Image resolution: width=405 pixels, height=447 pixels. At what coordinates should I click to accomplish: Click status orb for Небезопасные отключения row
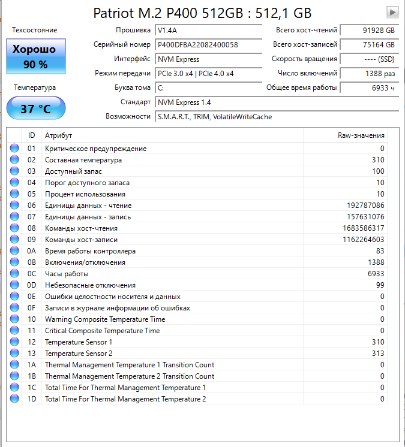click(x=14, y=285)
